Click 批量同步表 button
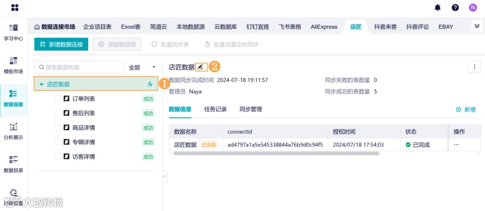The height and width of the screenshot is (211, 485). click(x=170, y=44)
